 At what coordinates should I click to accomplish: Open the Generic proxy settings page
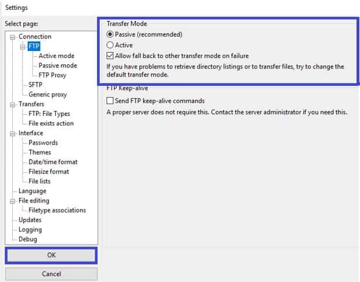(x=48, y=95)
